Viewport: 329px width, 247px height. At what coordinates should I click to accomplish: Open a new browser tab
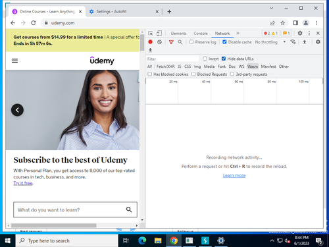tap(169, 12)
